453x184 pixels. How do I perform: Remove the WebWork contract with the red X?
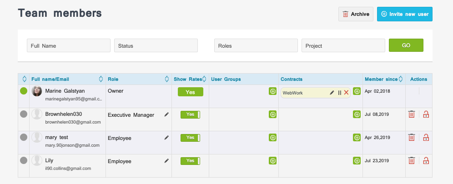[346, 93]
